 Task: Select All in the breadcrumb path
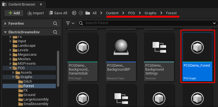coord(94,13)
